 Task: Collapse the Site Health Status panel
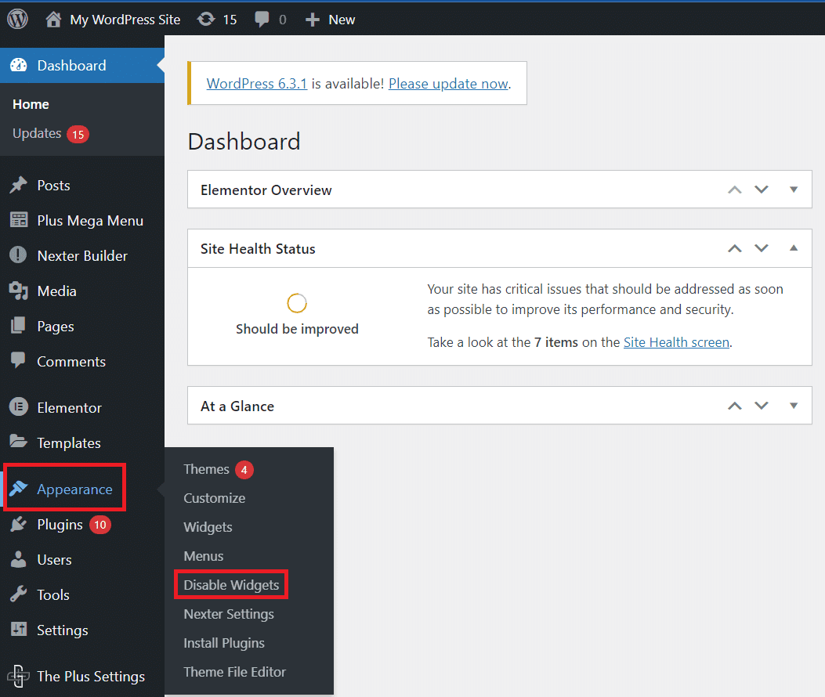(x=794, y=247)
